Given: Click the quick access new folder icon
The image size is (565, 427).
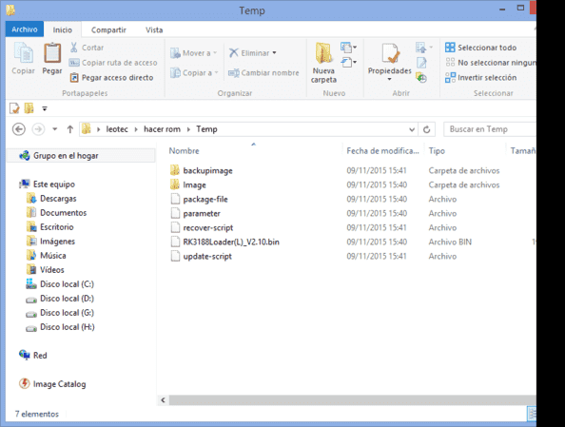Looking at the screenshot, I should click(x=29, y=108).
